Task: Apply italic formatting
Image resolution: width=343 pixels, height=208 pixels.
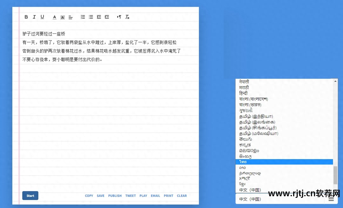Action: point(34,17)
